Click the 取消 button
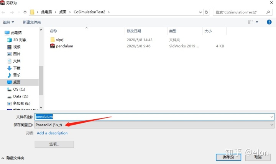 tap(257, 157)
